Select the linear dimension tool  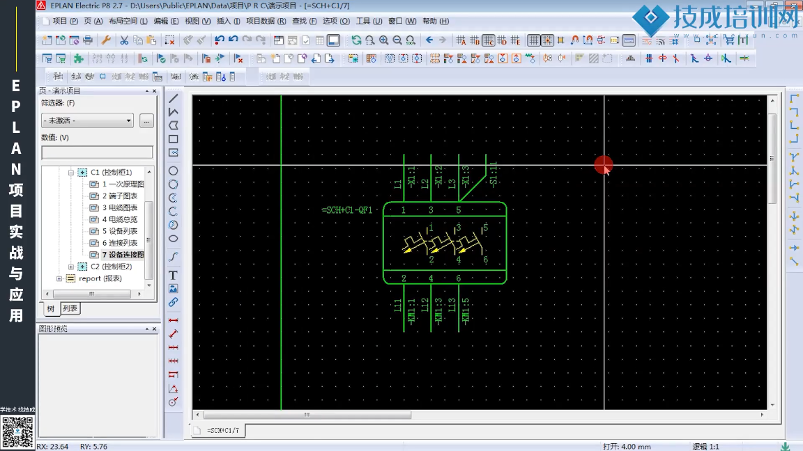tap(173, 321)
